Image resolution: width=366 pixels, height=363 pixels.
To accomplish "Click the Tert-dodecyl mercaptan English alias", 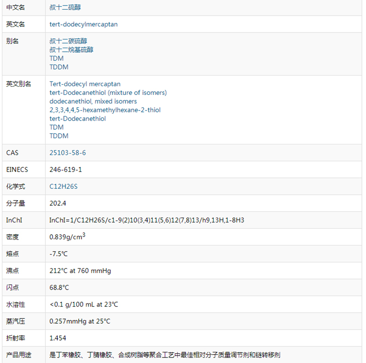I will [x=84, y=84].
